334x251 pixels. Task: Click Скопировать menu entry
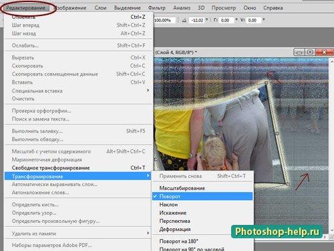(78, 66)
